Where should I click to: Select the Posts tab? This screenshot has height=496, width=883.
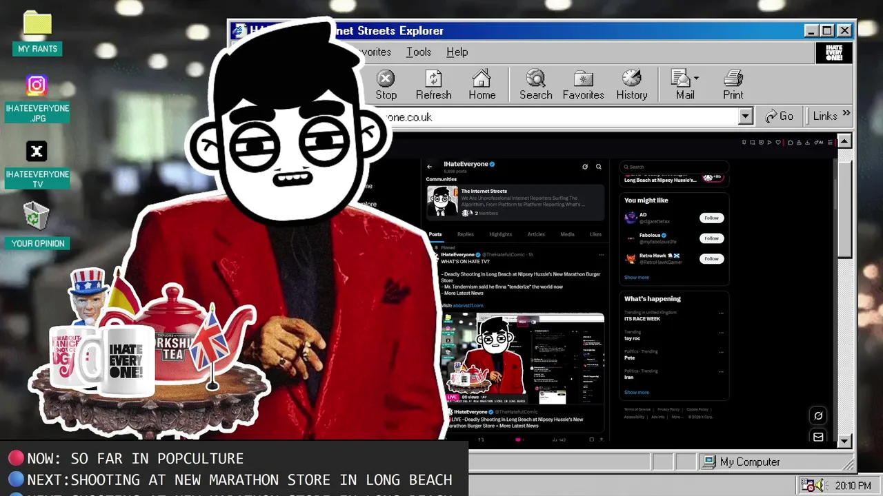(x=435, y=234)
